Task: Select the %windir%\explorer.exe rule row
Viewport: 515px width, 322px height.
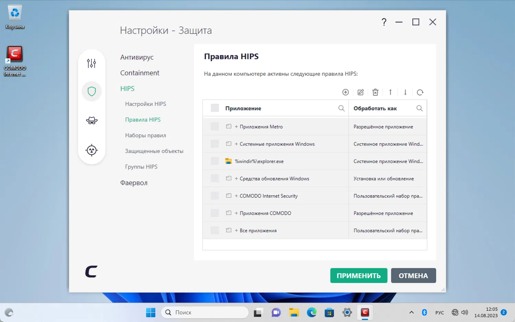Action: pyautogui.click(x=315, y=161)
